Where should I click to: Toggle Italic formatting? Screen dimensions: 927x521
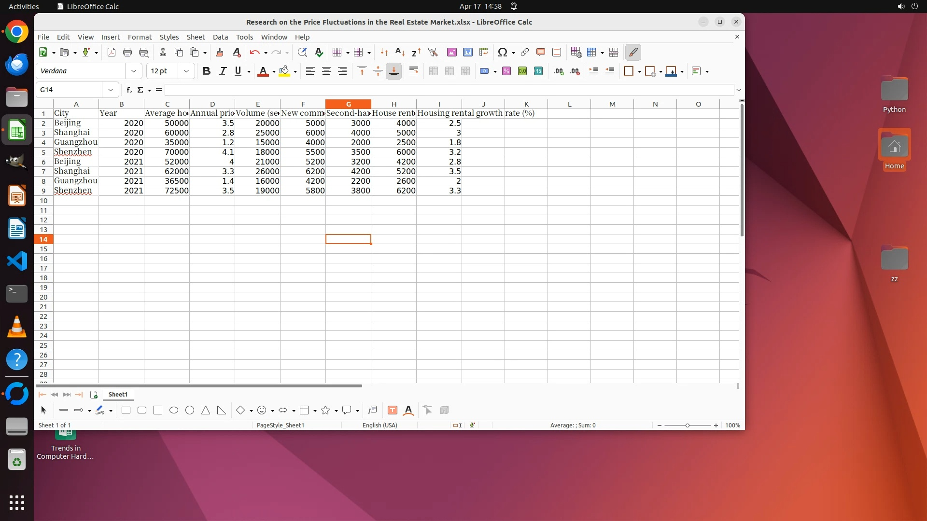(223, 71)
